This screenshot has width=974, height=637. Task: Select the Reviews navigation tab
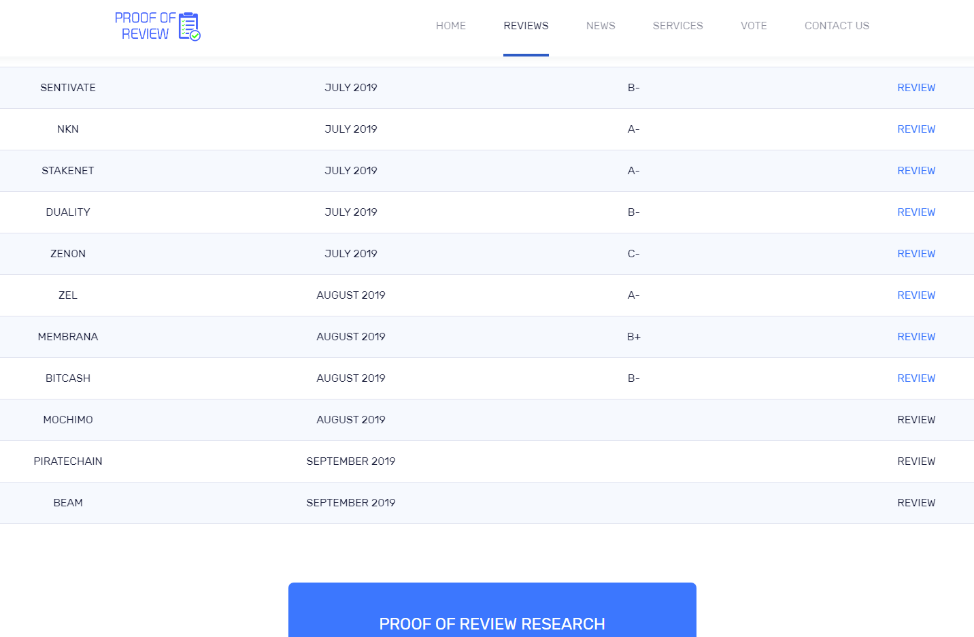pyautogui.click(x=526, y=26)
